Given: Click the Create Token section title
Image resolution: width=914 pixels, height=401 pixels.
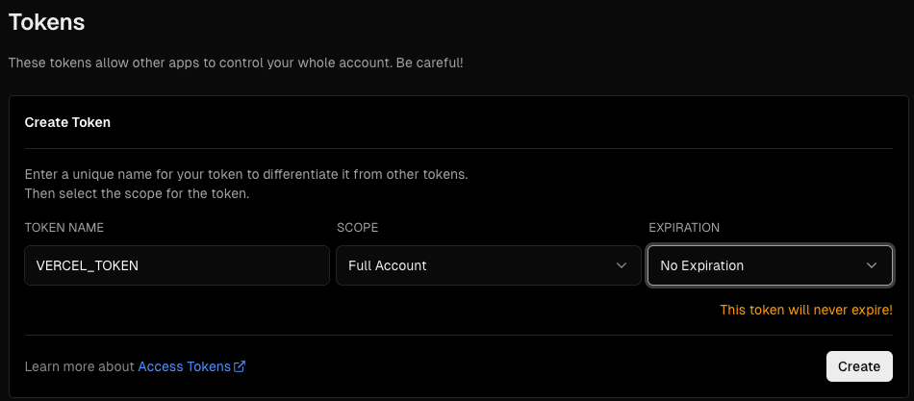Looking at the screenshot, I should tap(67, 122).
